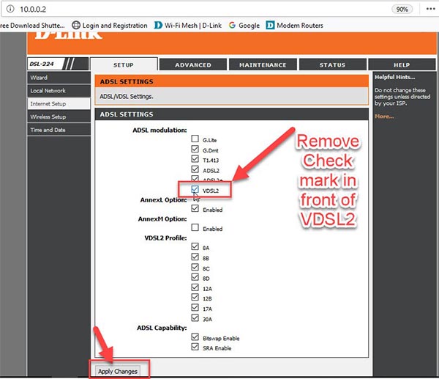The width and height of the screenshot is (439, 379).
Task: Open the browser three-dot menu
Action: [430, 9]
